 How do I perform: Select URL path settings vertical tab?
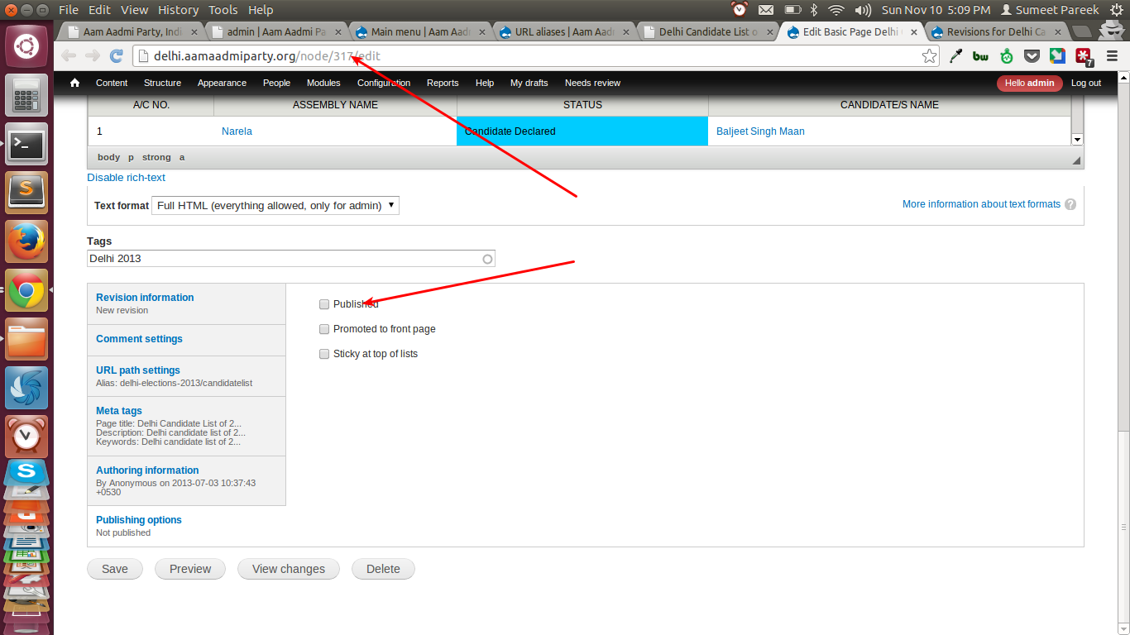pos(186,376)
